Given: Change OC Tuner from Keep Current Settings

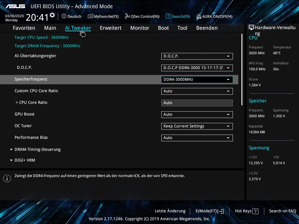Looking at the screenshot, I should click(x=197, y=126).
